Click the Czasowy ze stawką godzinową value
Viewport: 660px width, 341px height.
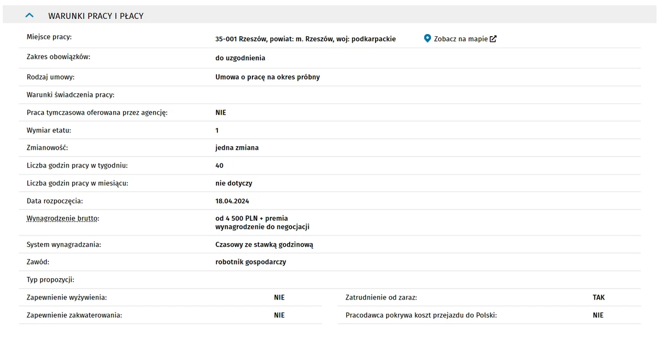[265, 245]
